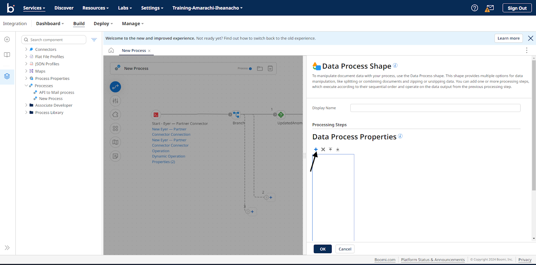
Task: Open API to Mail process
Action: click(x=57, y=93)
